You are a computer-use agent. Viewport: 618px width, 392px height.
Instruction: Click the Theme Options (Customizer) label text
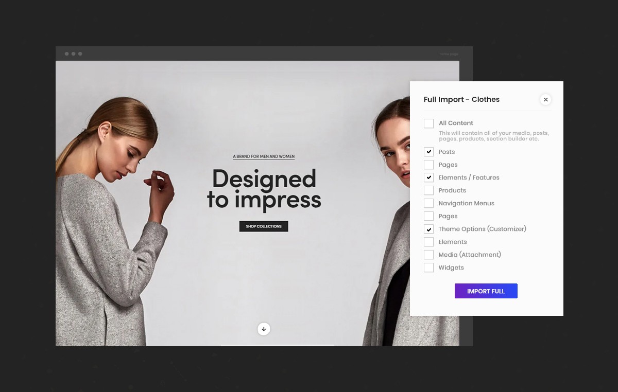(x=482, y=229)
